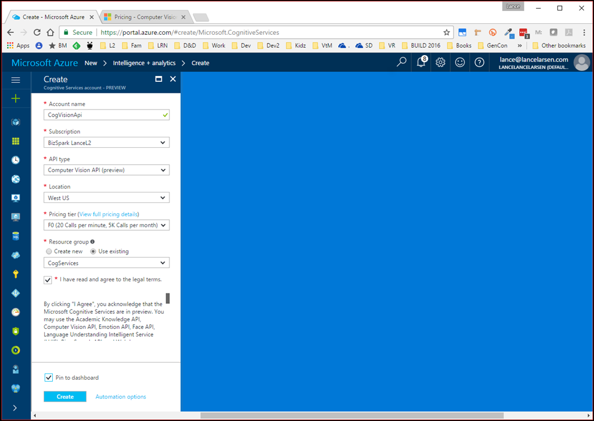
Task: Open the yellow key sidebar icon
Action: (x=16, y=274)
